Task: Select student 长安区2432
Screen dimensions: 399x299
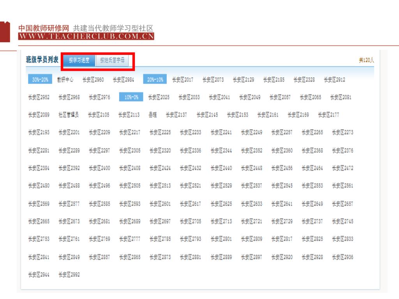Action: [190, 168]
